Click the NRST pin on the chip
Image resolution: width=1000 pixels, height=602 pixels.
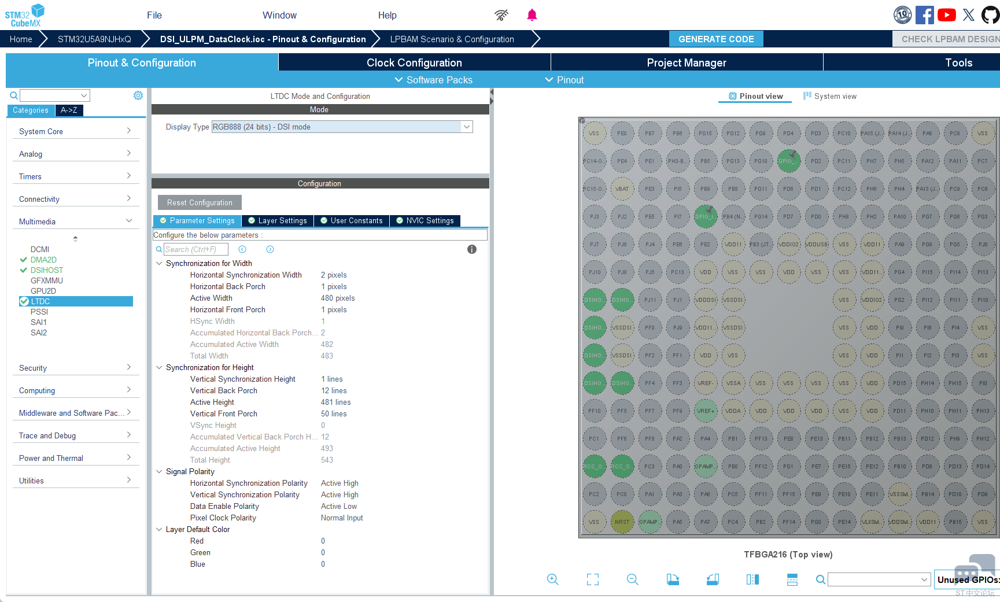(622, 522)
